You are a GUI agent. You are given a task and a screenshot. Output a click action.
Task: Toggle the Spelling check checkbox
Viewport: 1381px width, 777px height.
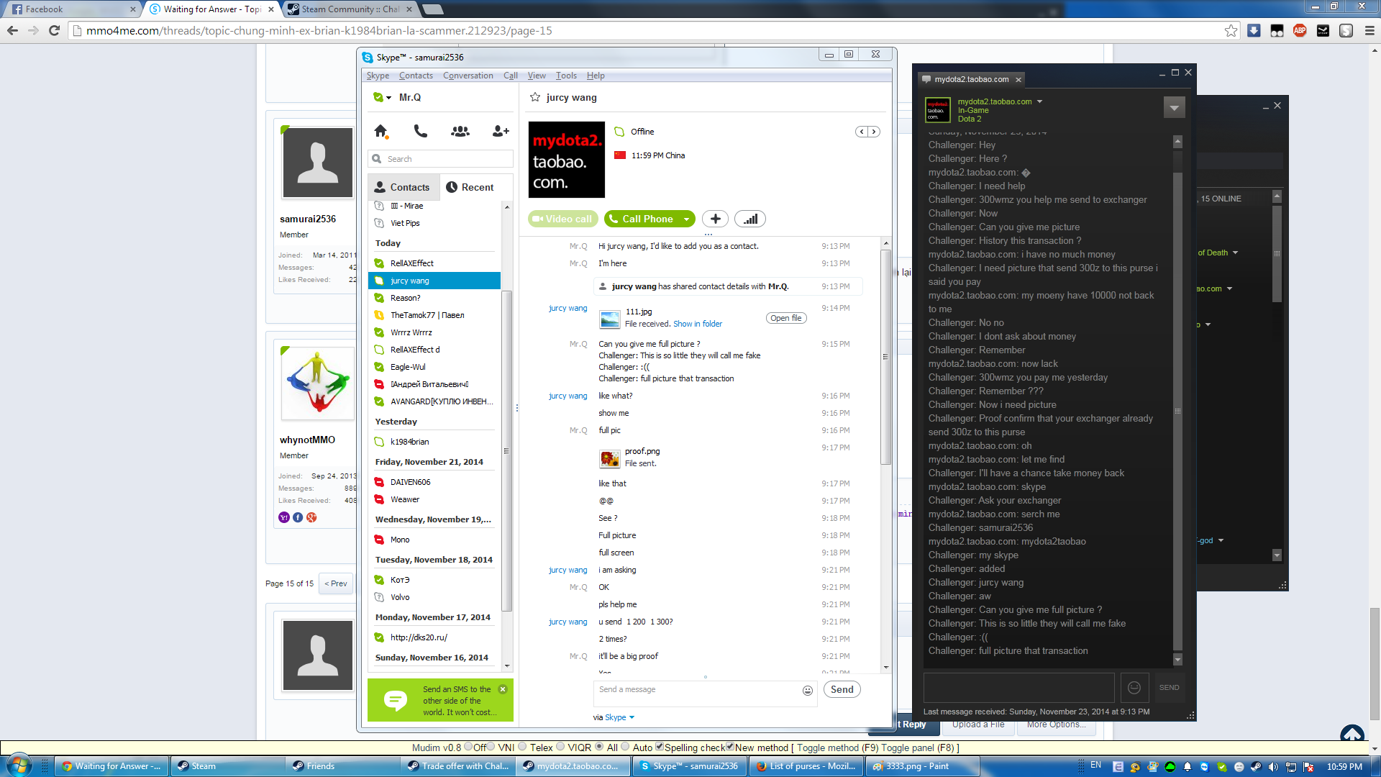pyautogui.click(x=660, y=747)
